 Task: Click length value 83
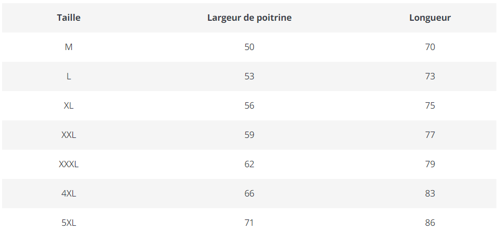pyautogui.click(x=430, y=193)
